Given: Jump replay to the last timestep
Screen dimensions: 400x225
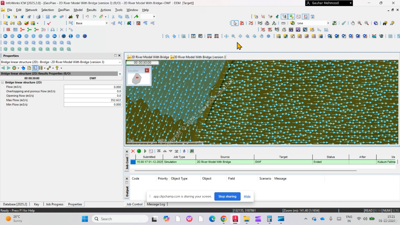Looking at the screenshot, I should coord(55,36).
